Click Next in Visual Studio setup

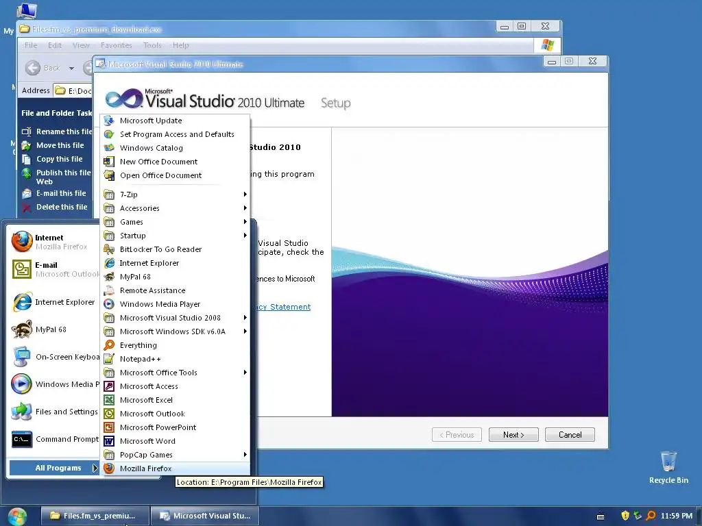click(x=513, y=435)
